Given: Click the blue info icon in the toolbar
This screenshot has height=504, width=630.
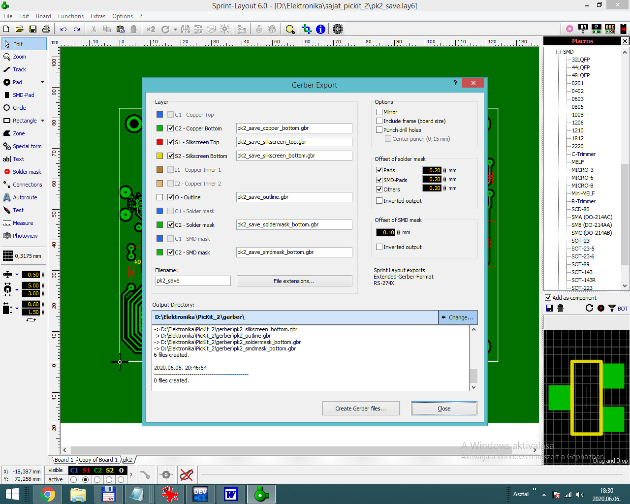Looking at the screenshot, I should [x=320, y=29].
